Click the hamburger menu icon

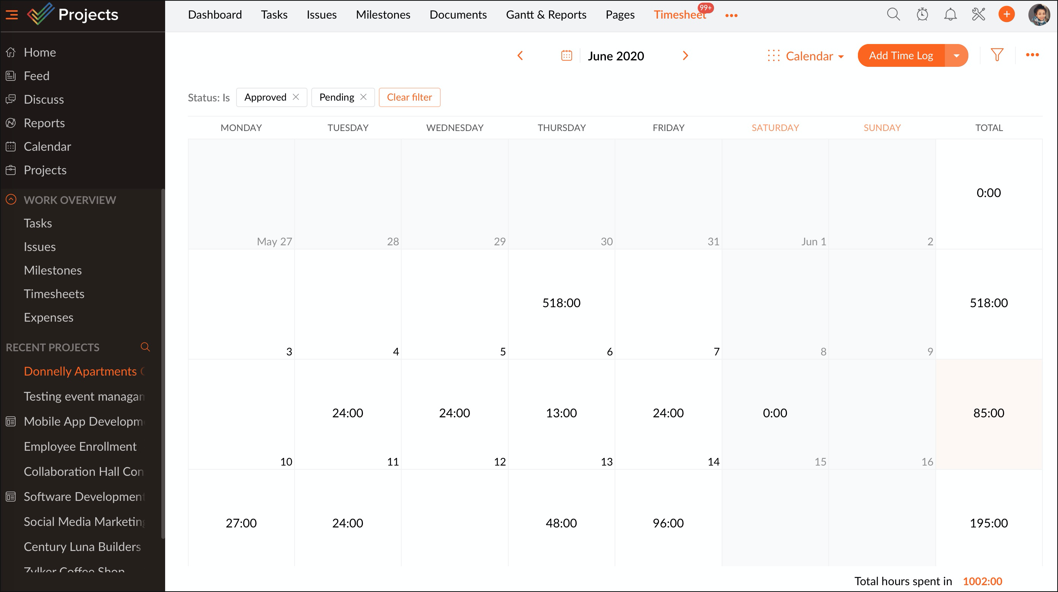pyautogui.click(x=11, y=15)
